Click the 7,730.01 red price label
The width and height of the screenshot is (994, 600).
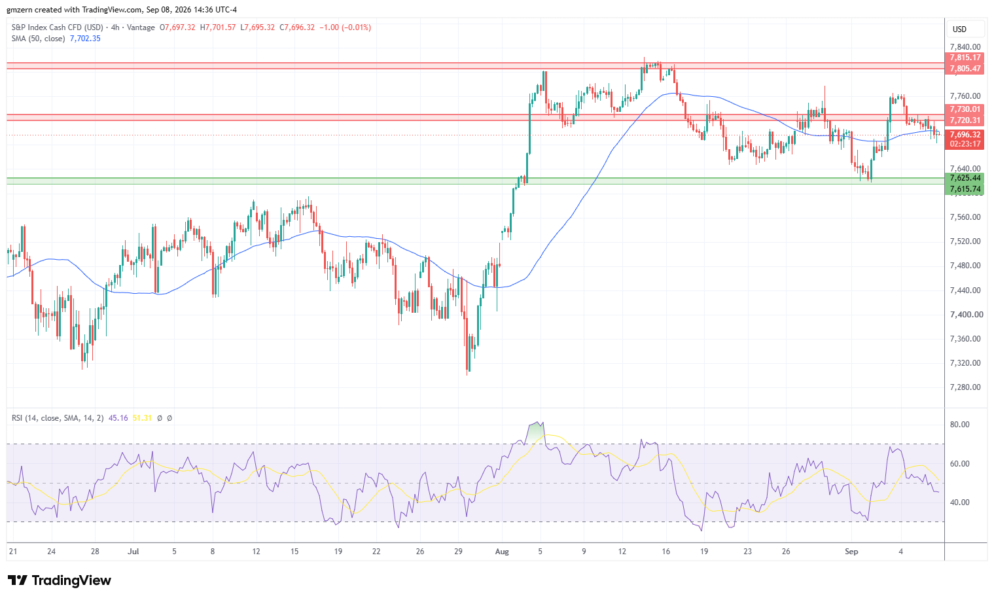tap(965, 109)
